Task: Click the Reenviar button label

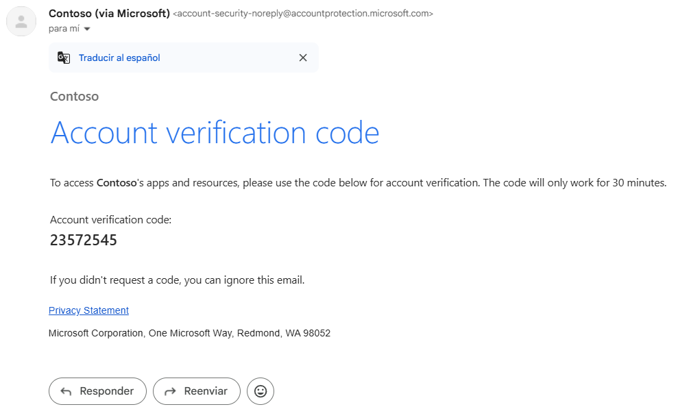Action: 206,391
